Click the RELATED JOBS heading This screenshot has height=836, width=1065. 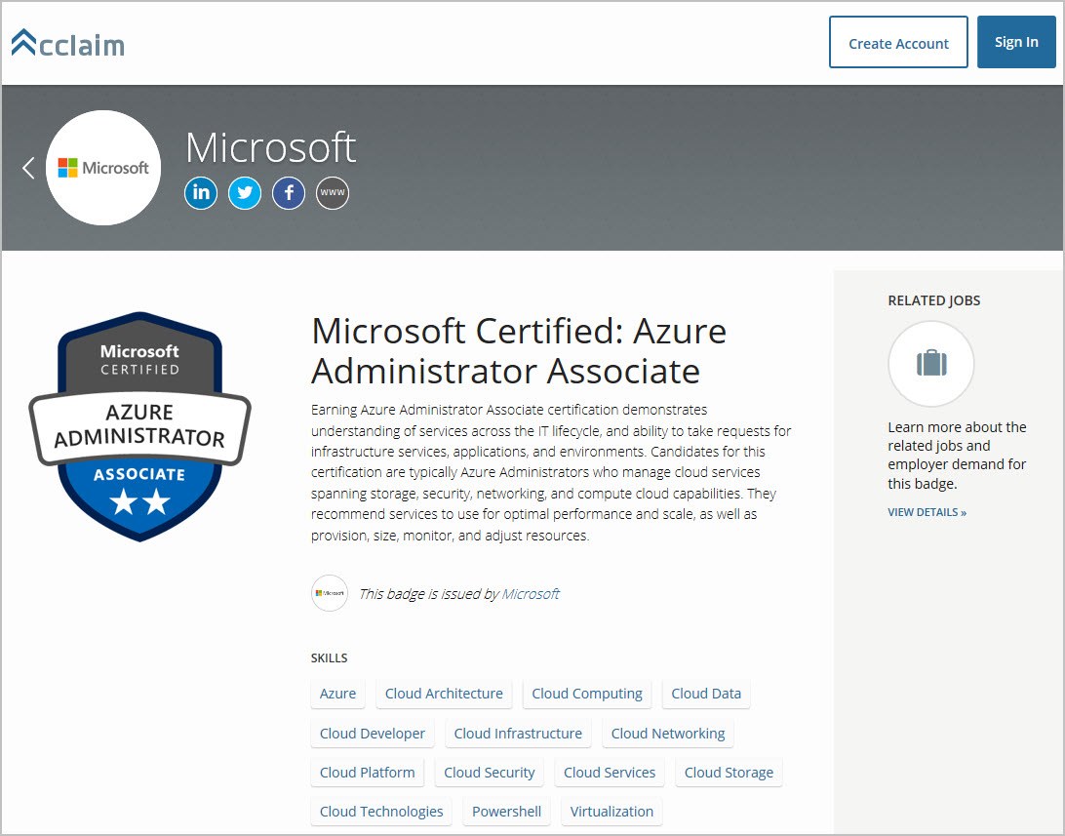934,300
